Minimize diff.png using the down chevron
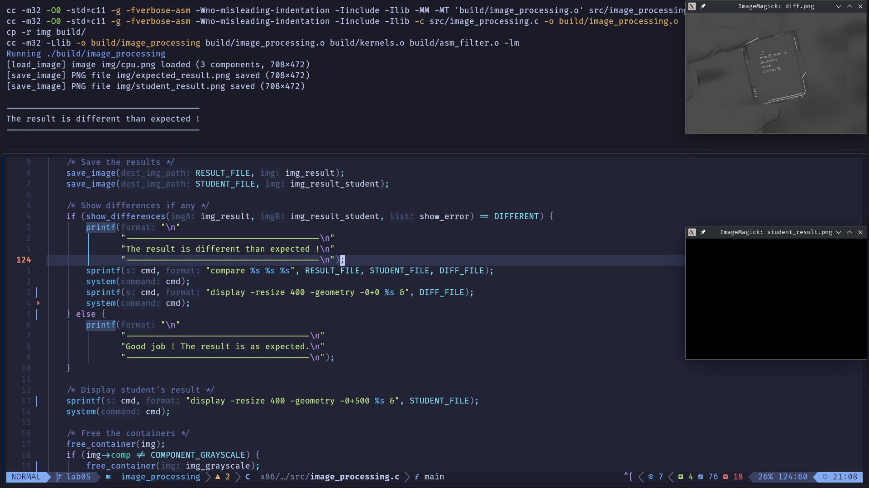Image resolution: width=869 pixels, height=488 pixels. point(839,6)
